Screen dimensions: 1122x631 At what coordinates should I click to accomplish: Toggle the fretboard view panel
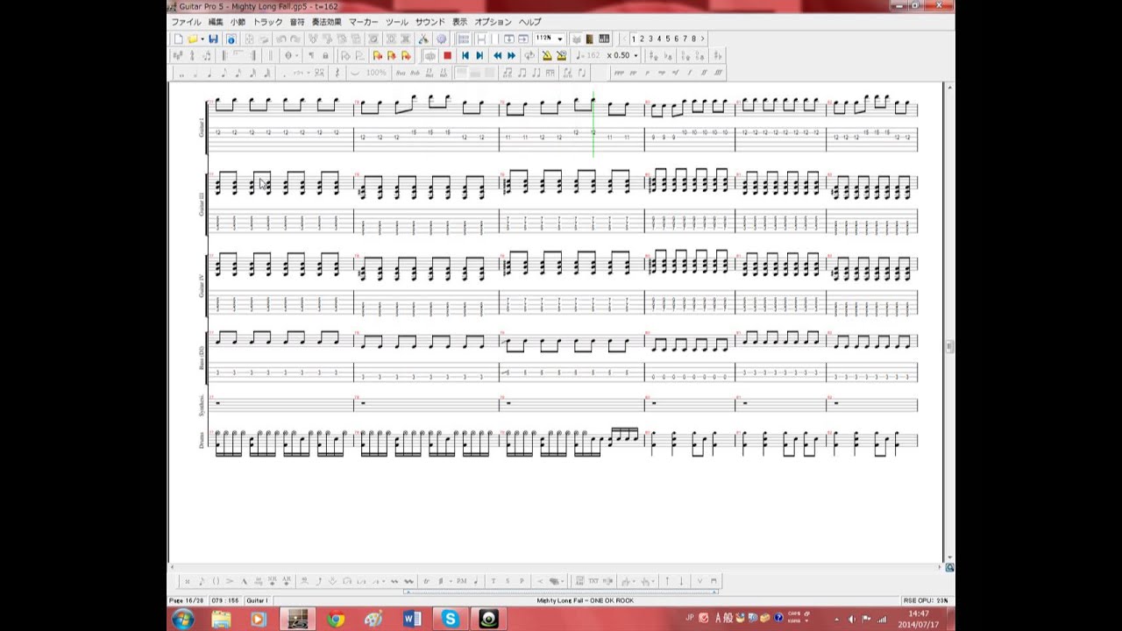tap(589, 39)
